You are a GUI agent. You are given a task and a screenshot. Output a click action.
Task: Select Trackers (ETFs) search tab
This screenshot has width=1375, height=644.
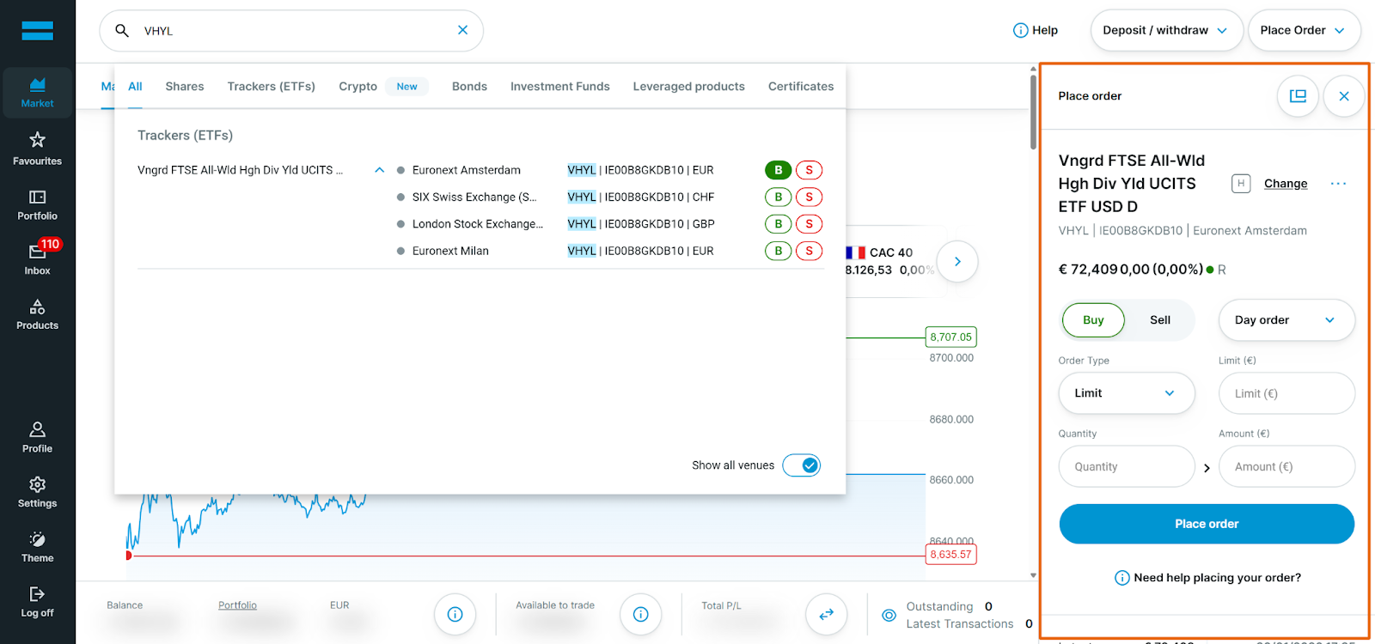(271, 87)
